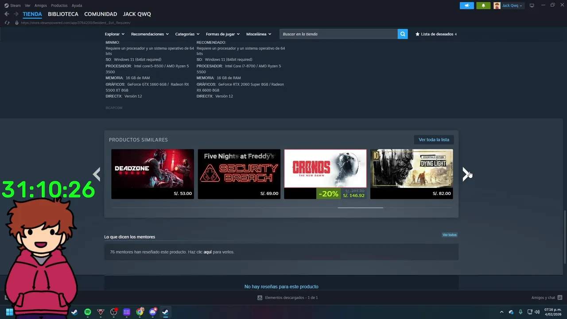Image resolution: width=567 pixels, height=319 pixels.
Task: Click the page lock icon beside URL
Action: click(17, 23)
